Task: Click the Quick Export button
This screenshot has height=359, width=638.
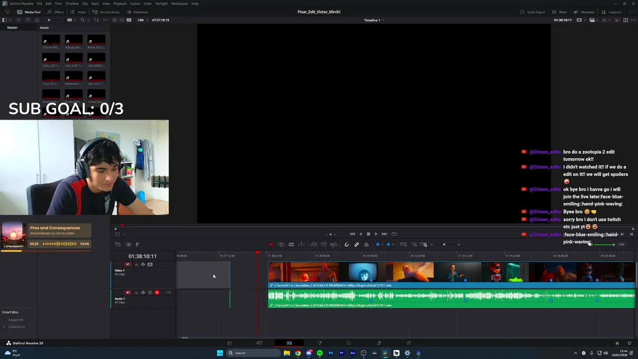Action: (533, 12)
